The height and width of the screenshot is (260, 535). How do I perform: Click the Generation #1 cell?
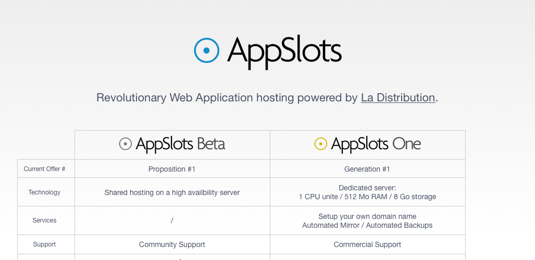367,169
